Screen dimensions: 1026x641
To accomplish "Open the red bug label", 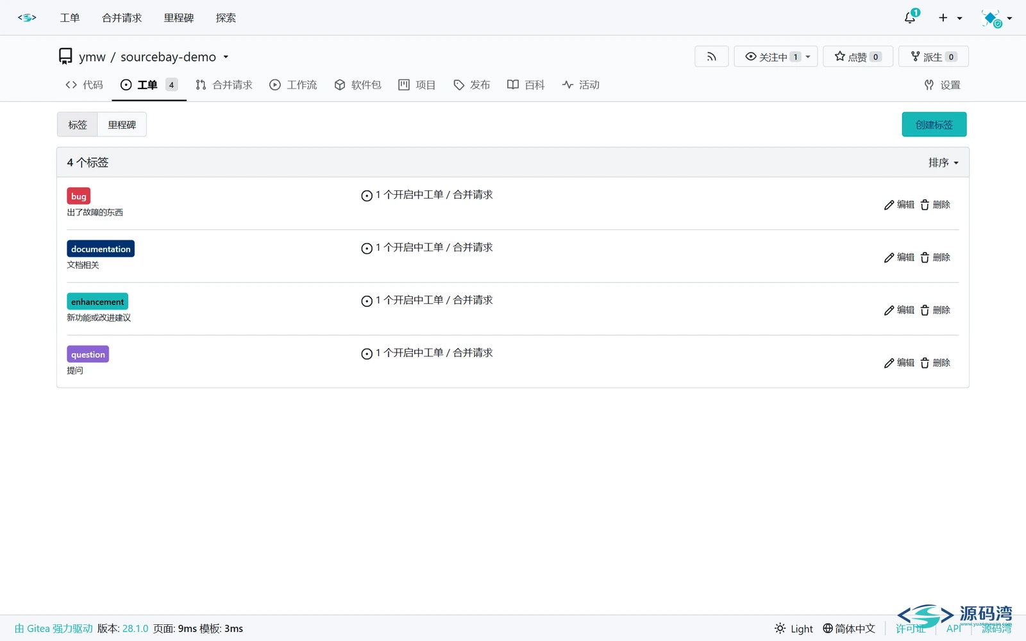I will (79, 196).
